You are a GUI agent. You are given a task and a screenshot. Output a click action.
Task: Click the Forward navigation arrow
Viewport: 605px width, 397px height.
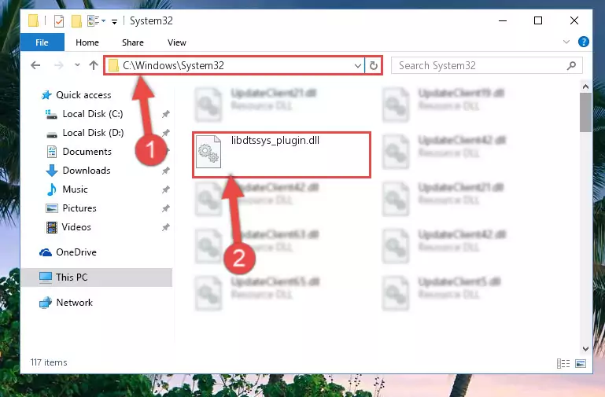coord(59,65)
